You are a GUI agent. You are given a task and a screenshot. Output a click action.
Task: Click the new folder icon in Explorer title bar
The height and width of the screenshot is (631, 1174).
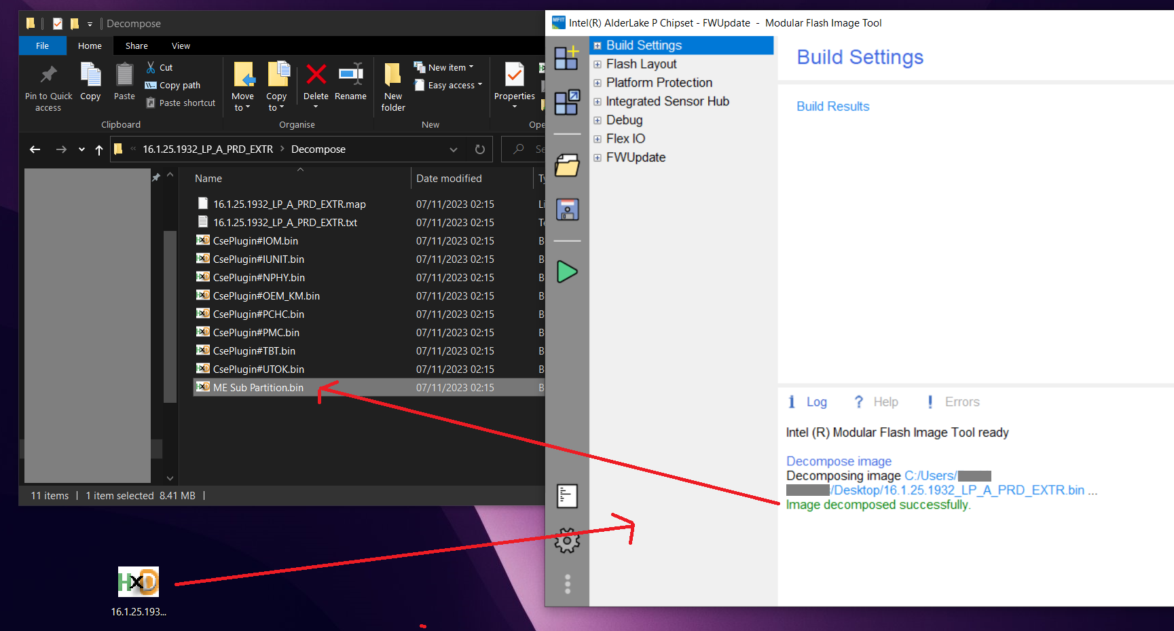pyautogui.click(x=75, y=24)
